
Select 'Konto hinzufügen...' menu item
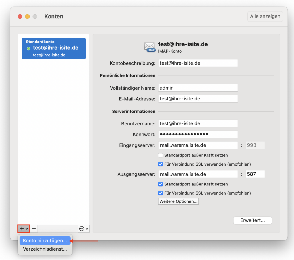tap(45, 240)
